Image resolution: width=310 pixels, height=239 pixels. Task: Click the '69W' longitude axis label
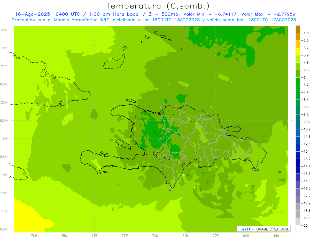(246, 235)
